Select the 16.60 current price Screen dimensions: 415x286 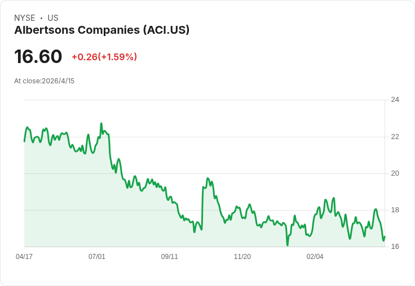38,56
